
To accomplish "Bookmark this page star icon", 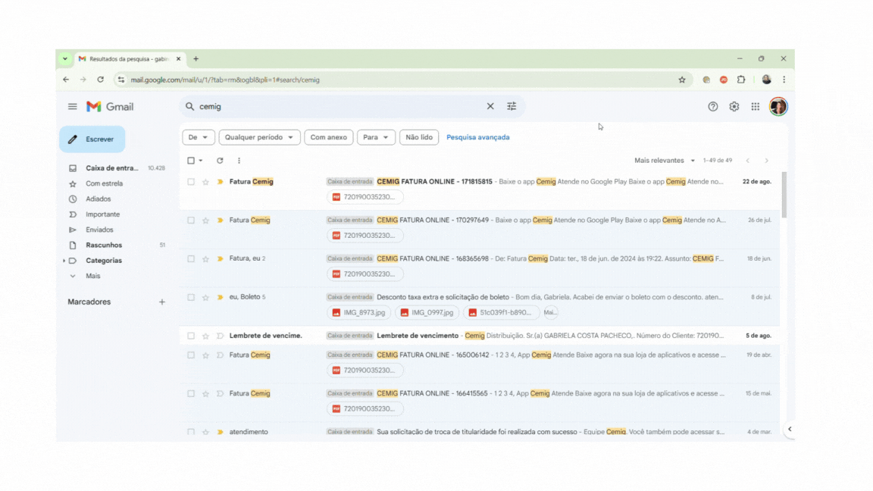I will pos(681,80).
